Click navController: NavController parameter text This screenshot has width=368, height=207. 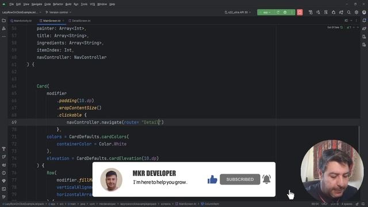click(71, 57)
